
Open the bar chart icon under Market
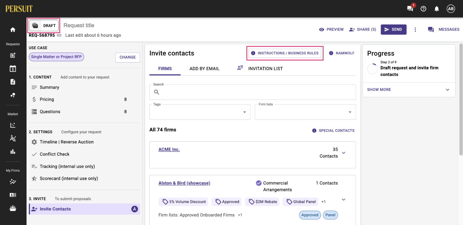[13, 152]
